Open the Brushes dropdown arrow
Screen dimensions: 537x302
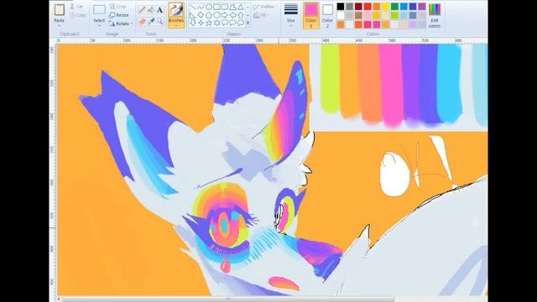coord(176,25)
